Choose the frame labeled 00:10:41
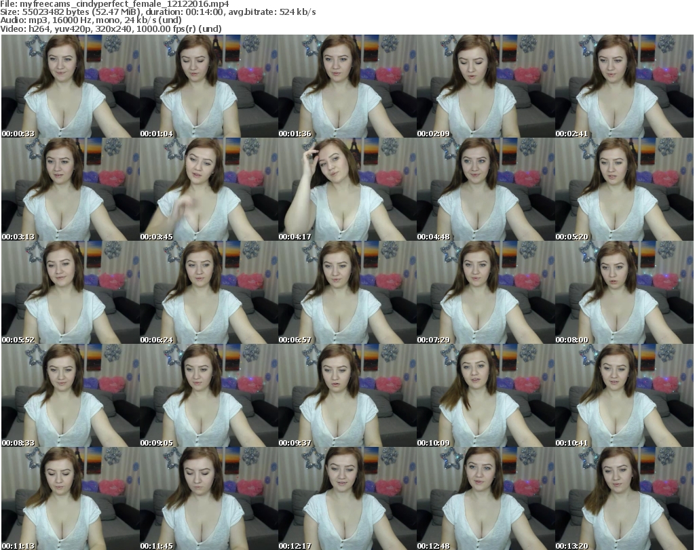695x550 pixels. click(624, 395)
